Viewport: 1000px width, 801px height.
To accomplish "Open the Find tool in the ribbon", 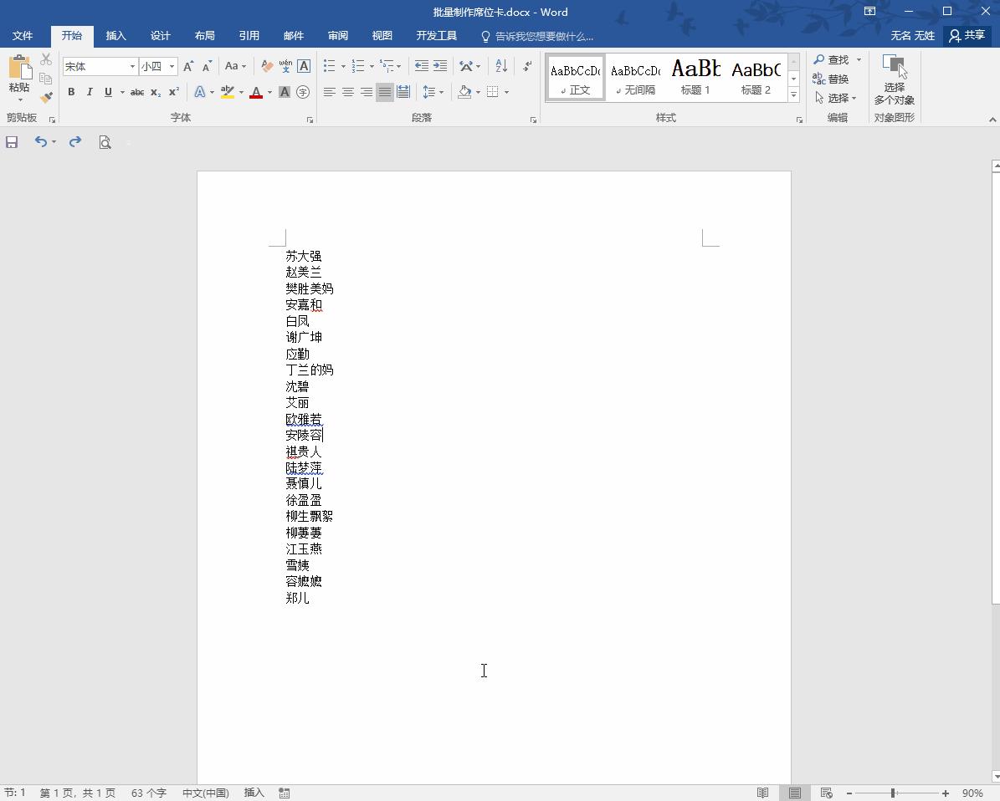I will pos(834,59).
